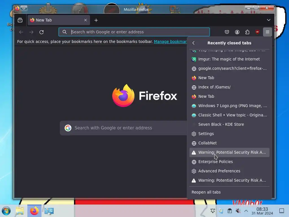Click the Show Desktop button in the taskbar

281,211
